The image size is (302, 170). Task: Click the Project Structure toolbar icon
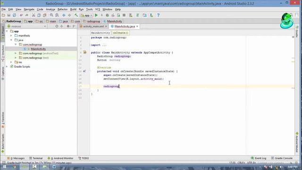[x=145, y=15]
